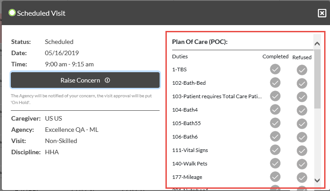Click the Raise Concern button
This screenshot has height=191, width=330.
coord(85,80)
